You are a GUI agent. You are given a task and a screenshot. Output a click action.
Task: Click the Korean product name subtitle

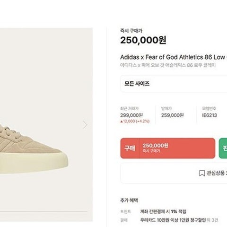pos(168,65)
